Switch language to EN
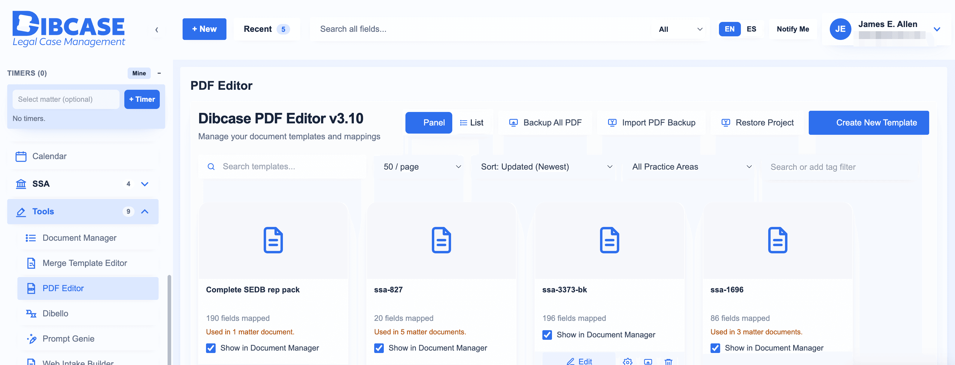The image size is (955, 365). click(x=729, y=29)
